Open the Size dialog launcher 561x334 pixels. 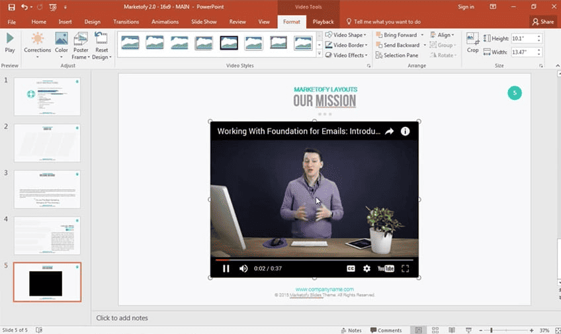click(541, 65)
